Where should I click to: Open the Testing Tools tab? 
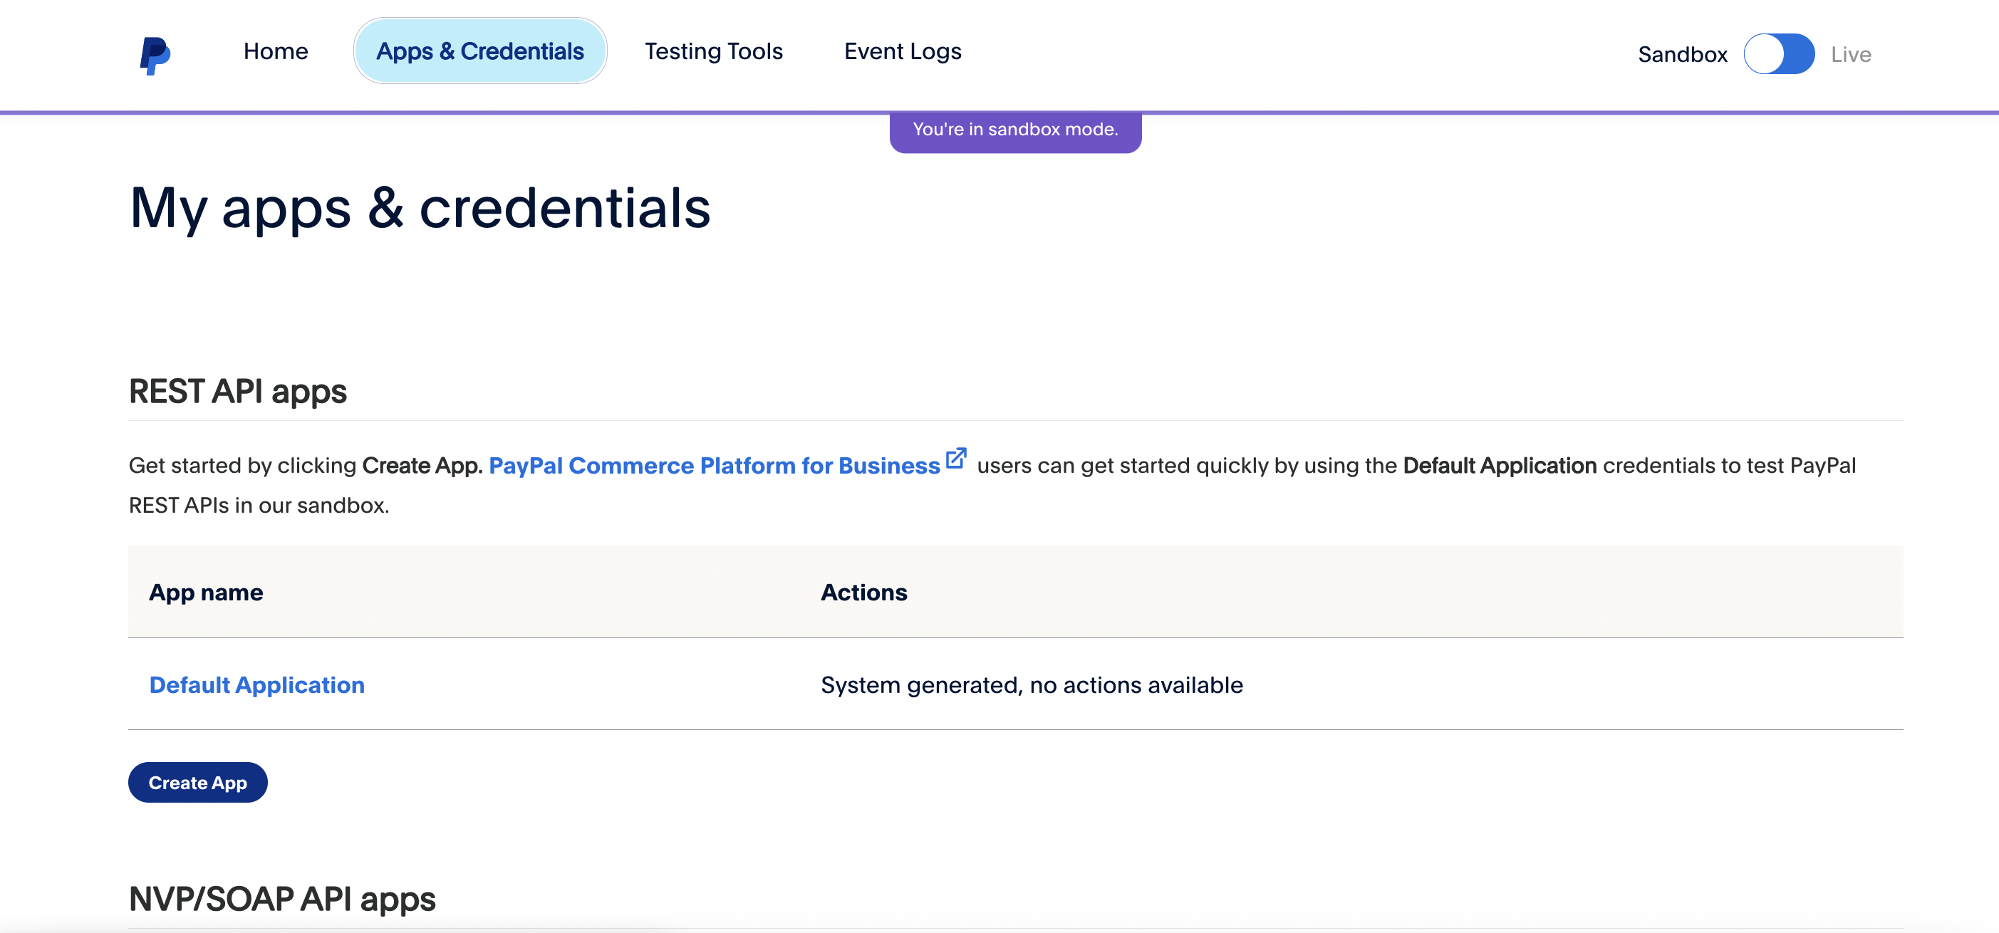[x=713, y=51]
